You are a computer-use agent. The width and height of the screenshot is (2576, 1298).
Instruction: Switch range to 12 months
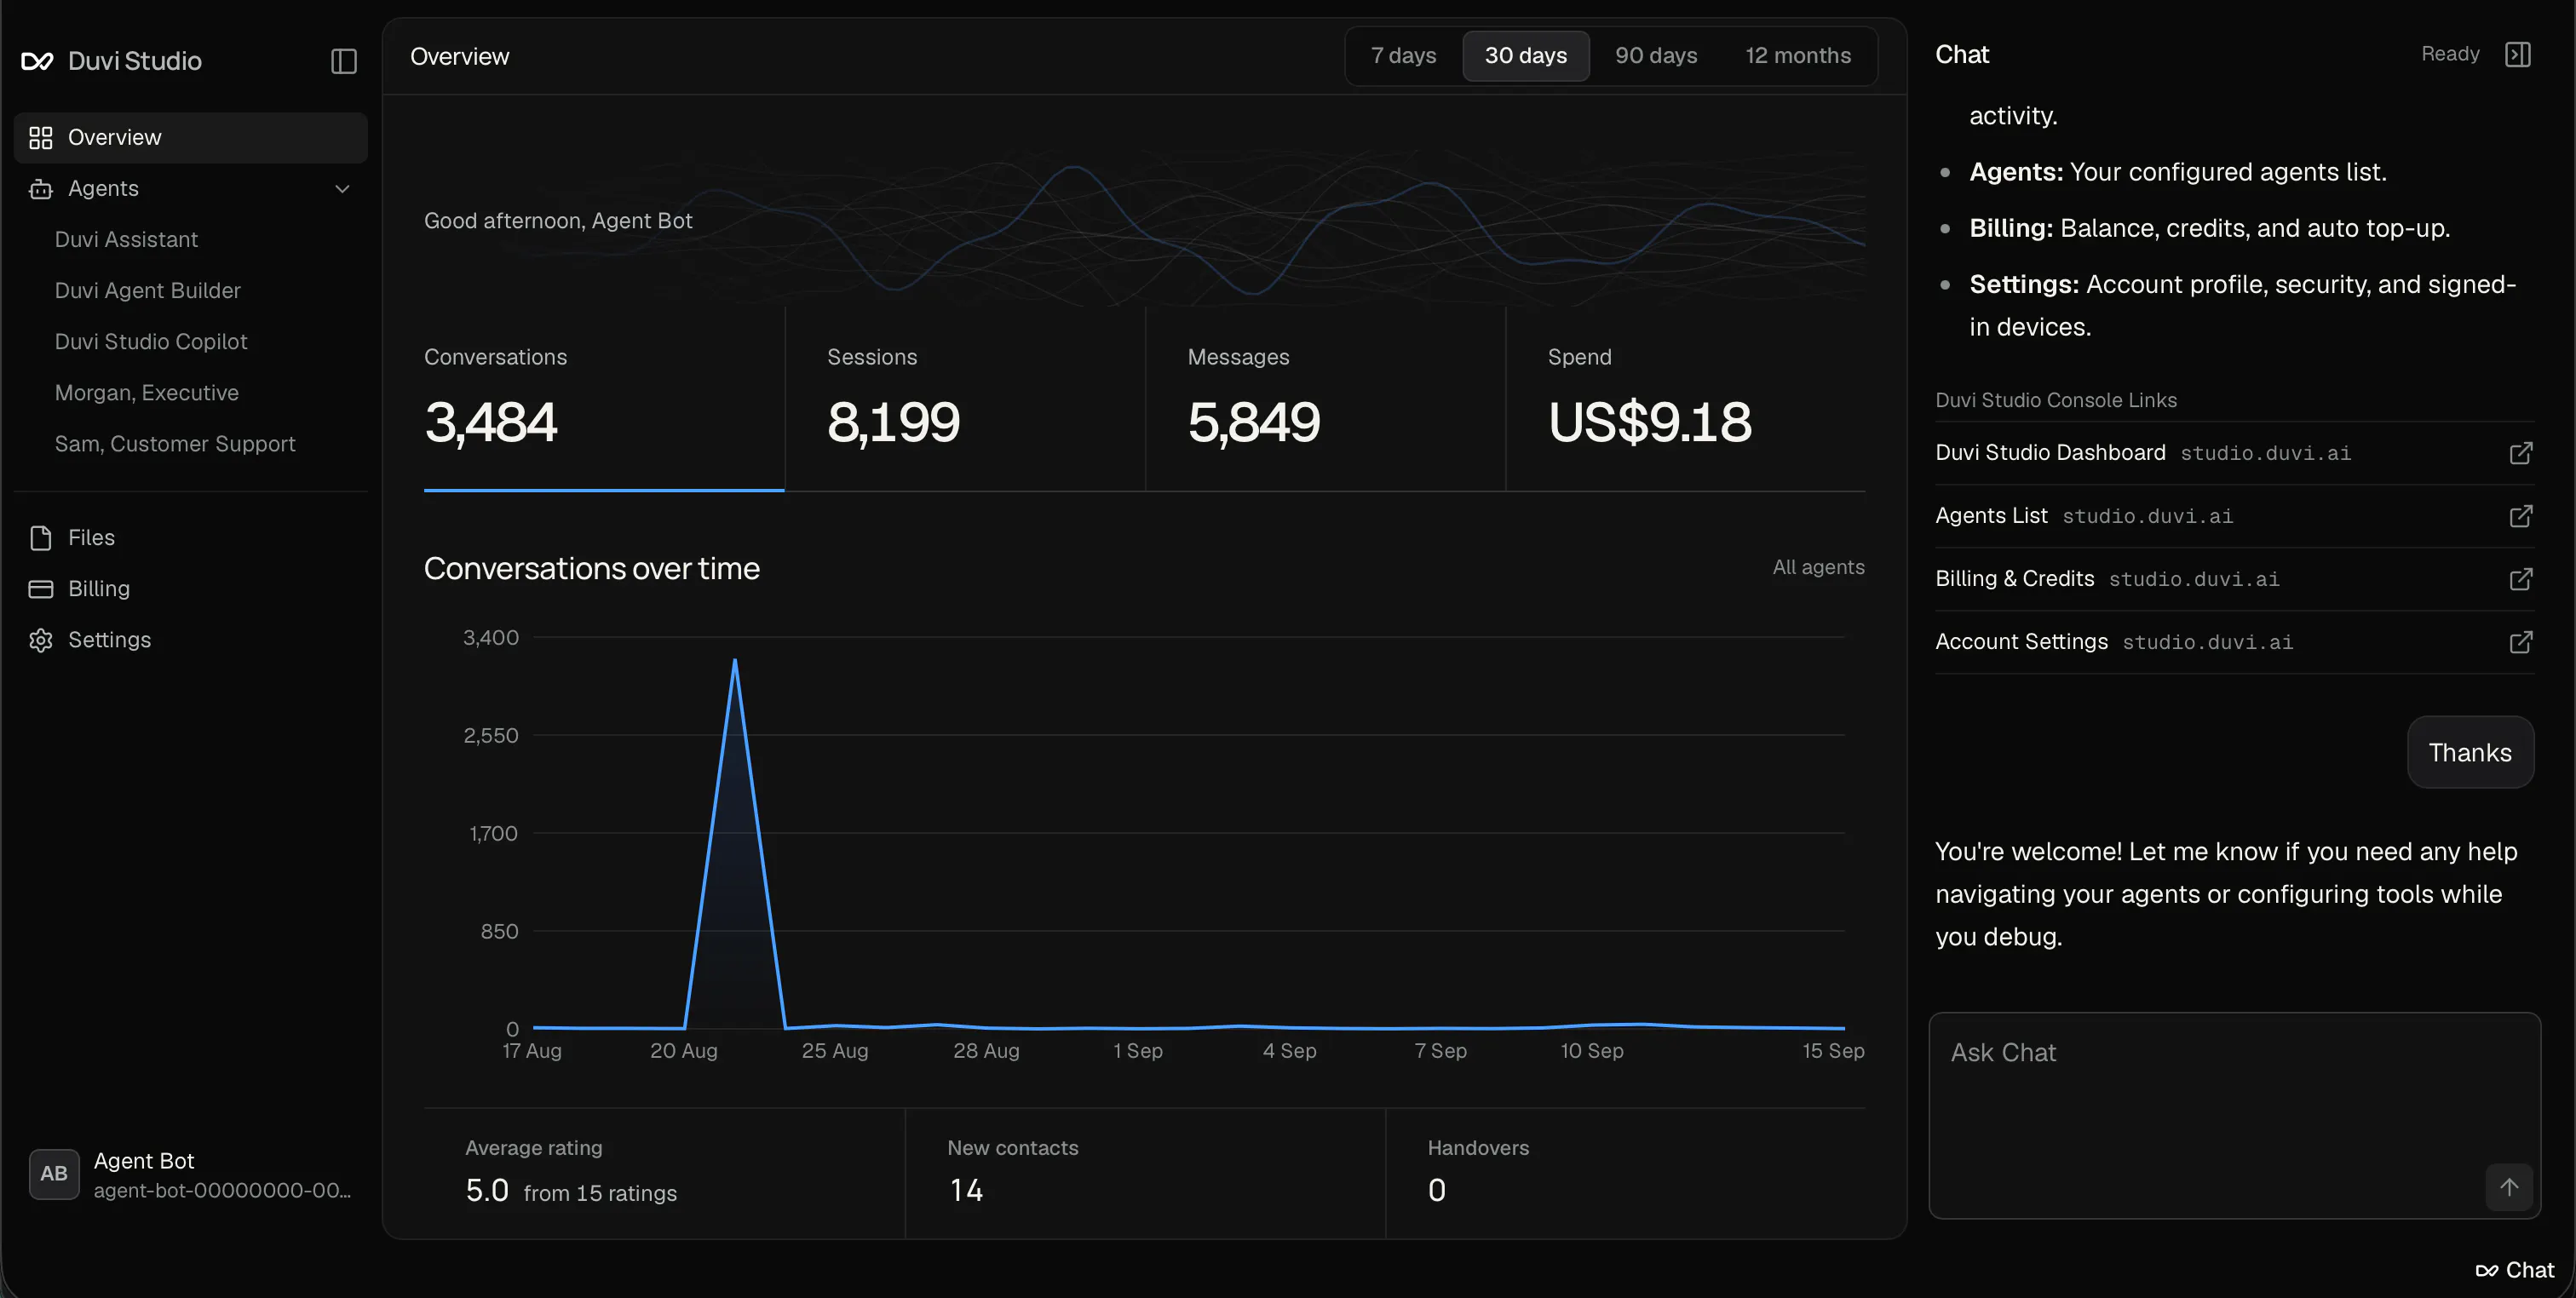coord(1797,56)
